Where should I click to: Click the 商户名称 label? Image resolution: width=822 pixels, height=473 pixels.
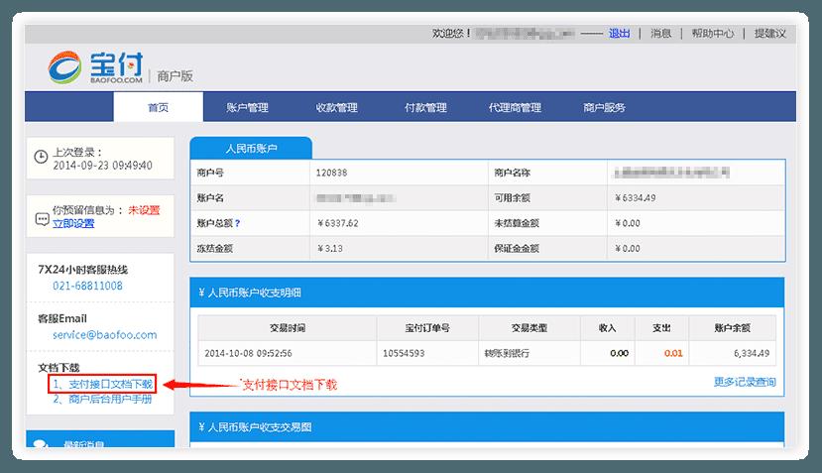(513, 173)
